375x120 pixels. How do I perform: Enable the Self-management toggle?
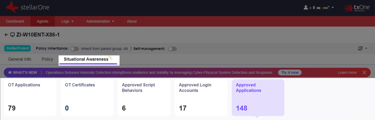tap(172, 49)
